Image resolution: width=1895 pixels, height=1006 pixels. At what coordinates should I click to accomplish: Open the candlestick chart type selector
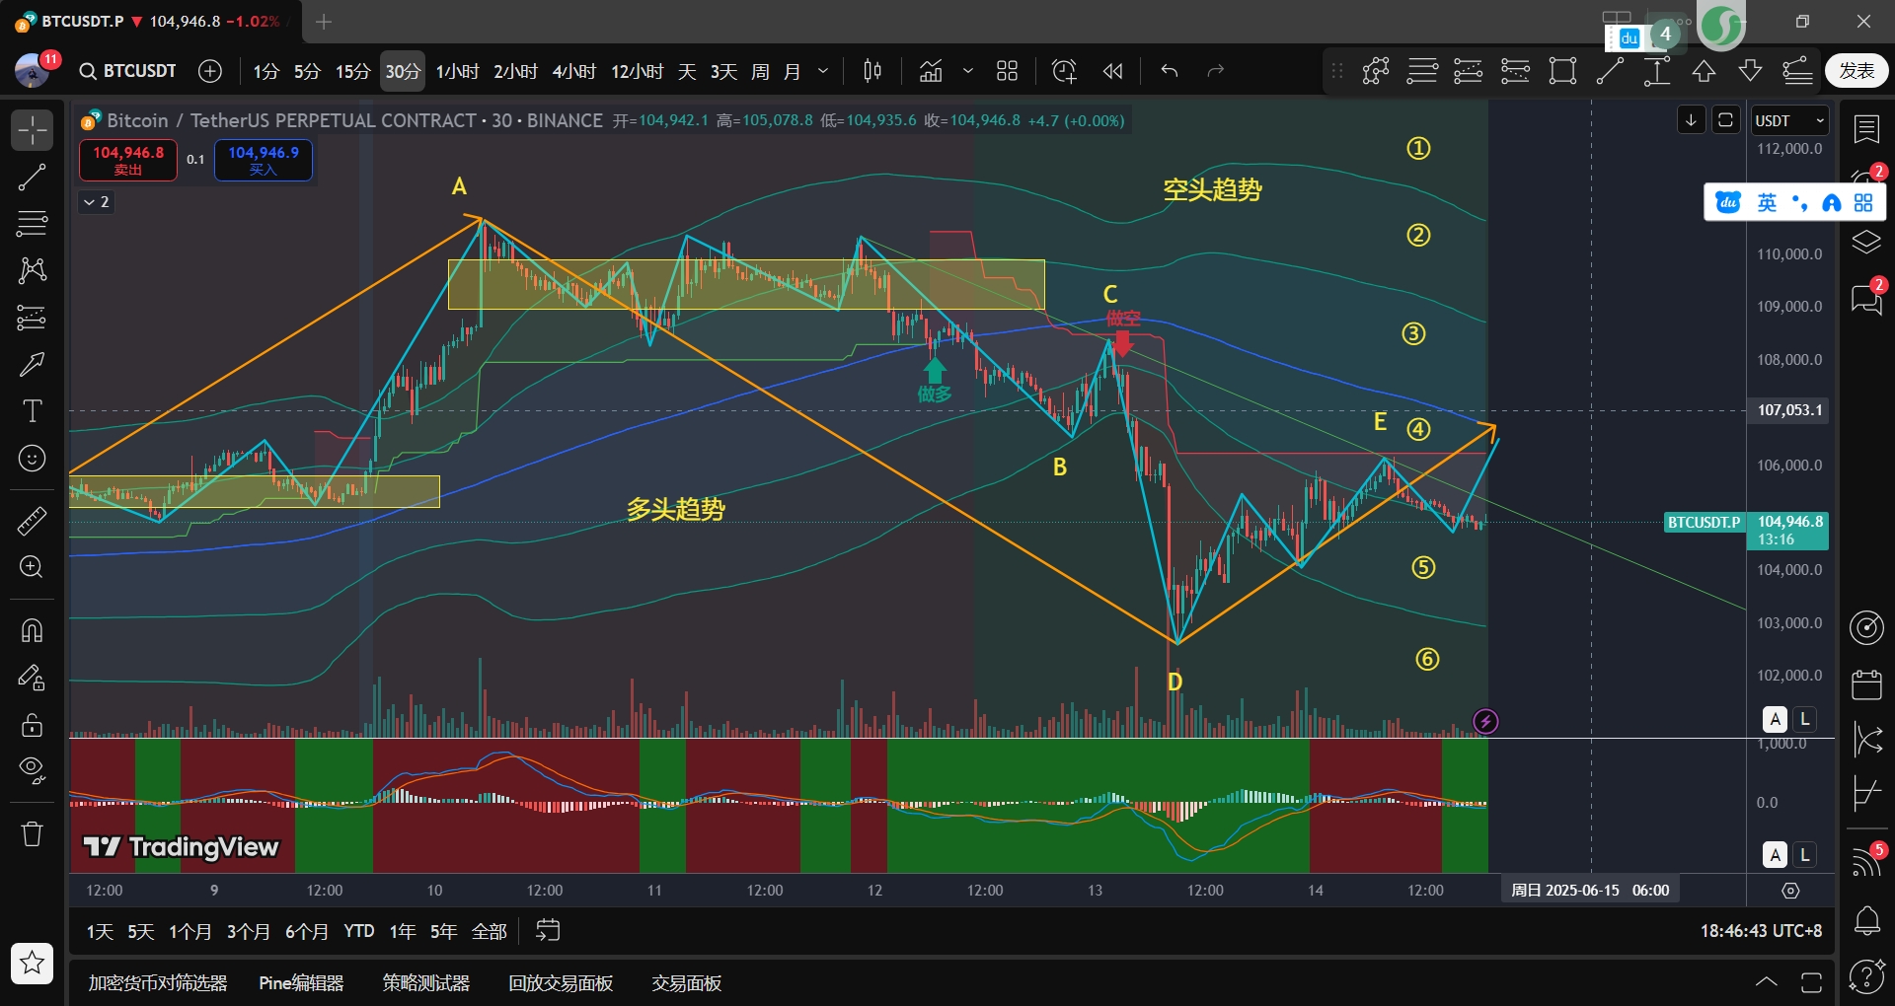click(872, 71)
